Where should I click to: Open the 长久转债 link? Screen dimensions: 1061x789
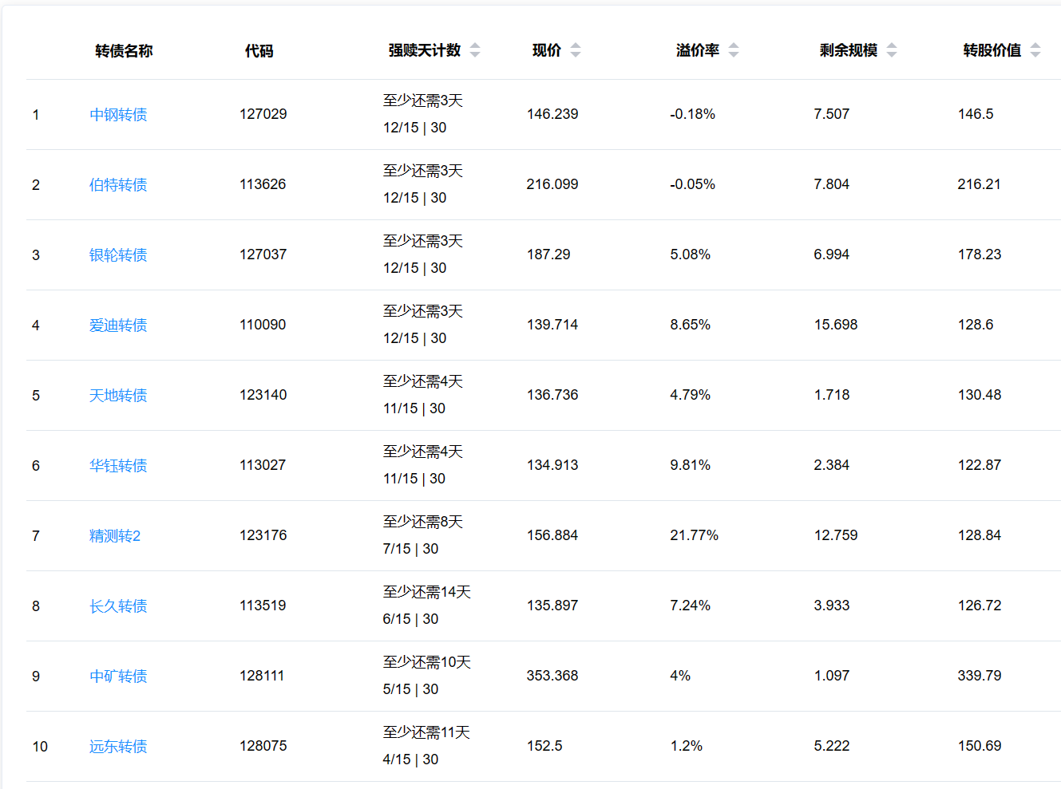coord(118,606)
